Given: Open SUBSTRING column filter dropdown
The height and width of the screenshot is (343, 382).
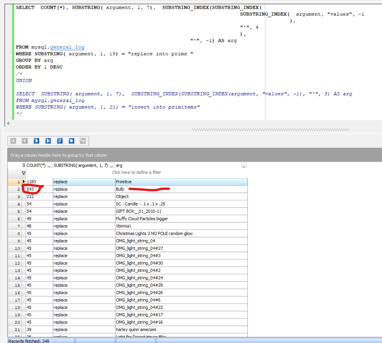Looking at the screenshot, I should pyautogui.click(x=112, y=166).
